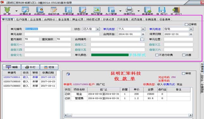Open the 车辆信息 tab
The image size is (204, 119).
pos(151,19)
